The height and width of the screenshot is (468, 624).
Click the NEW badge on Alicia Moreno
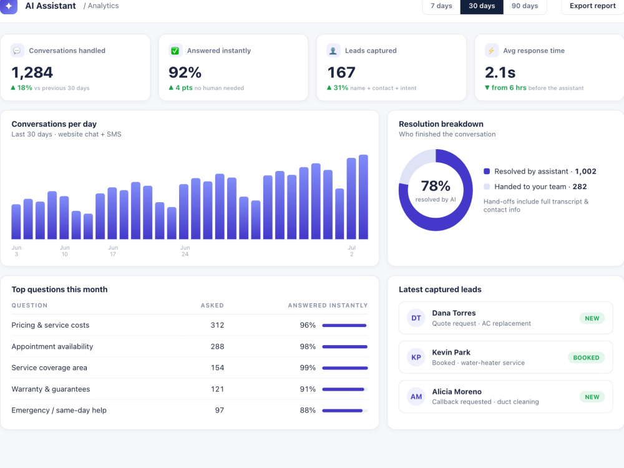click(592, 397)
